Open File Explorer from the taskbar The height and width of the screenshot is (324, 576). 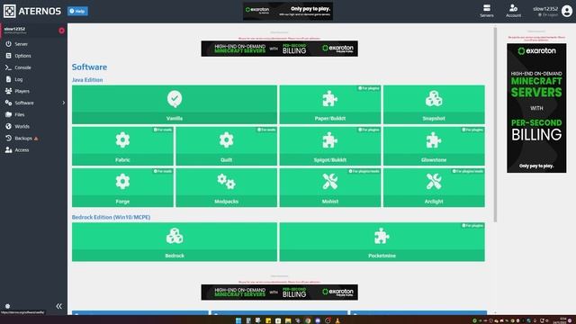288,320
